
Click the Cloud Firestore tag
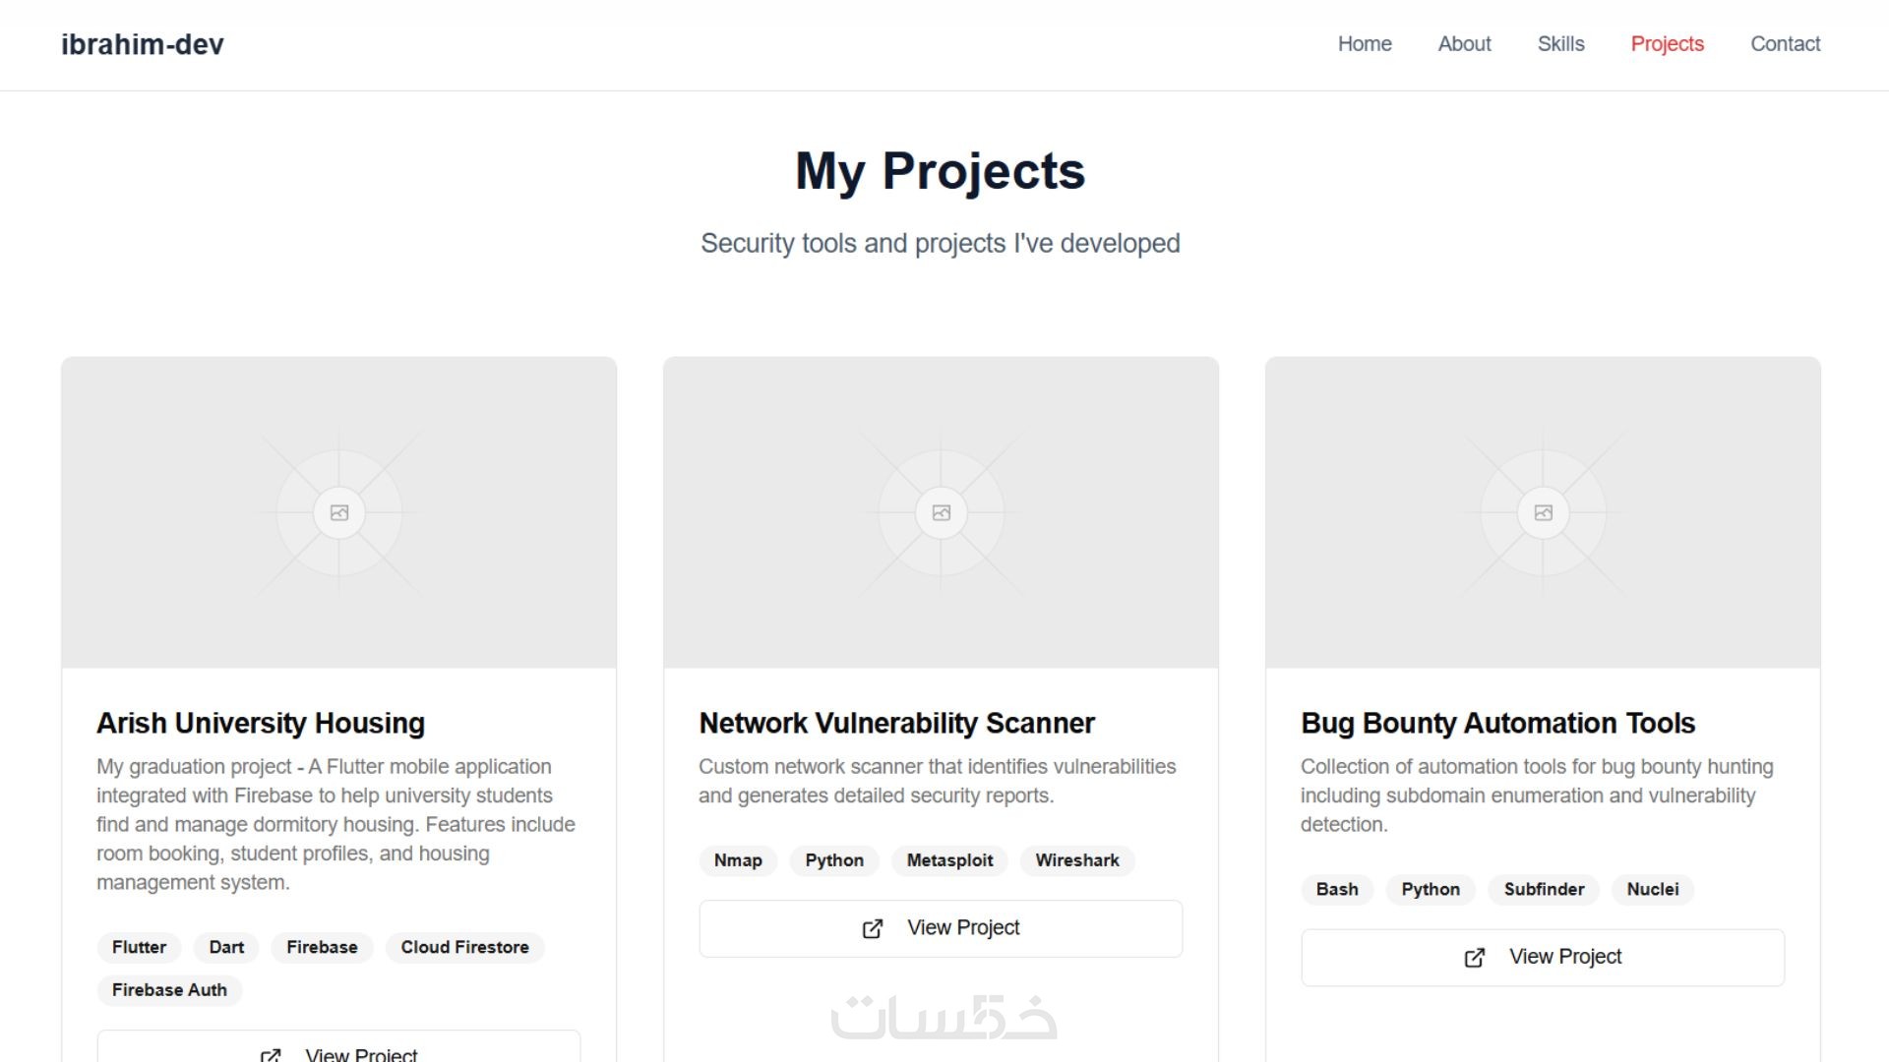pos(464,947)
